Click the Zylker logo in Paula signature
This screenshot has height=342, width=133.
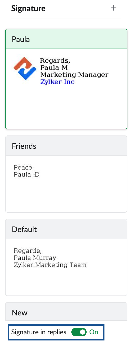25,68
